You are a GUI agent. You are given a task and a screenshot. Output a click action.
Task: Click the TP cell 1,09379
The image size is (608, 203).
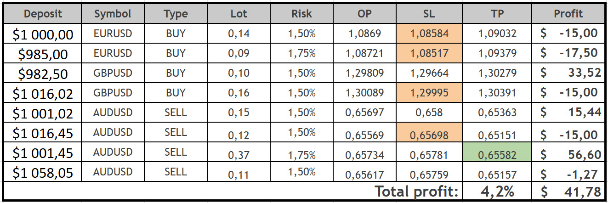497,53
